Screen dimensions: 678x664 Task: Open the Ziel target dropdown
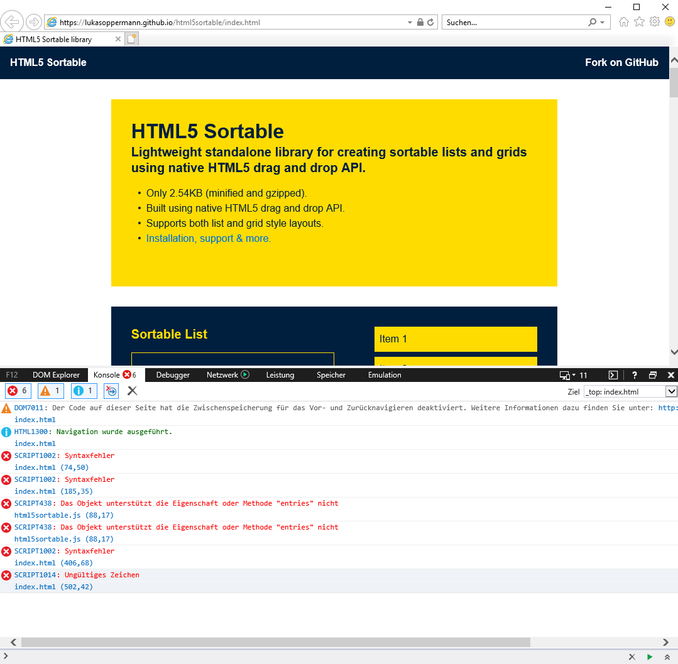630,391
